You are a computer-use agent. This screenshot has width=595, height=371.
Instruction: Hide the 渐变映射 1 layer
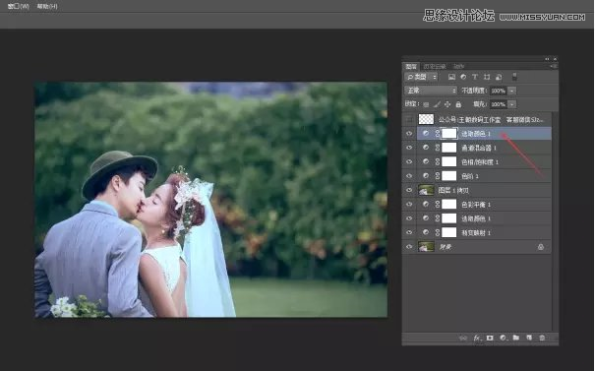pyautogui.click(x=409, y=232)
